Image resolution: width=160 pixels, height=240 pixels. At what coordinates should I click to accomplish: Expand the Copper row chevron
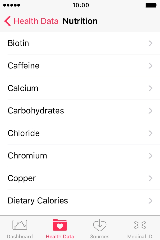[151, 178]
